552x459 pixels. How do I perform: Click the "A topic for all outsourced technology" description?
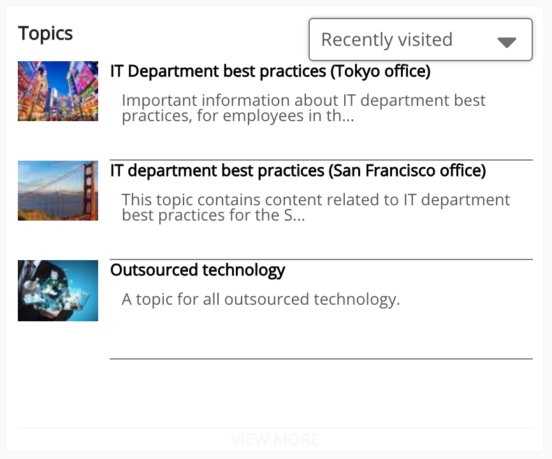[x=261, y=300]
